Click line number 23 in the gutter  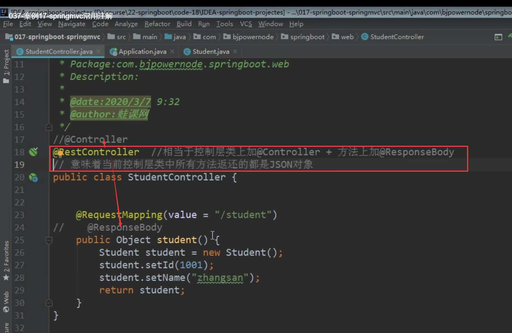click(x=19, y=215)
